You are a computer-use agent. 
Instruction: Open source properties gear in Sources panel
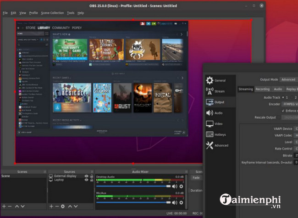(x=63, y=206)
